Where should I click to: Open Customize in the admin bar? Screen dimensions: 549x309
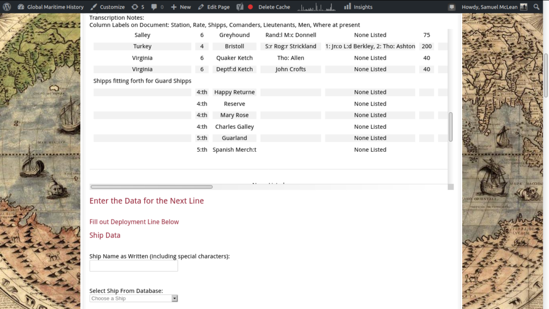pyautogui.click(x=107, y=6)
